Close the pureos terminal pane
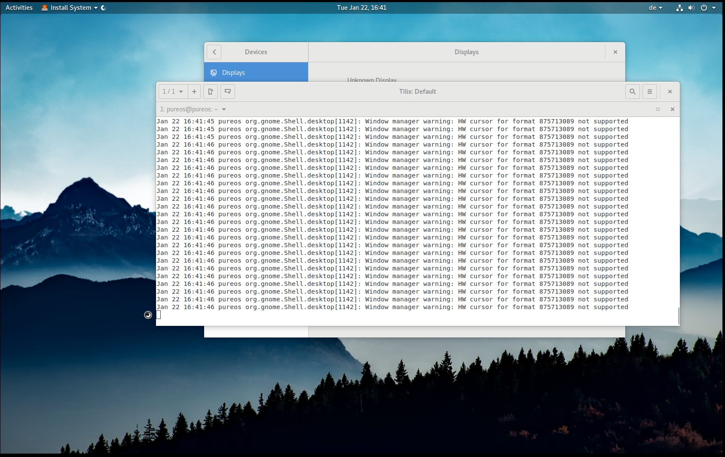This screenshot has height=457, width=725. tap(672, 109)
